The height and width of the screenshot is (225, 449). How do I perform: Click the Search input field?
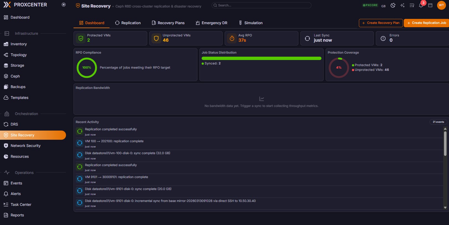261,5
